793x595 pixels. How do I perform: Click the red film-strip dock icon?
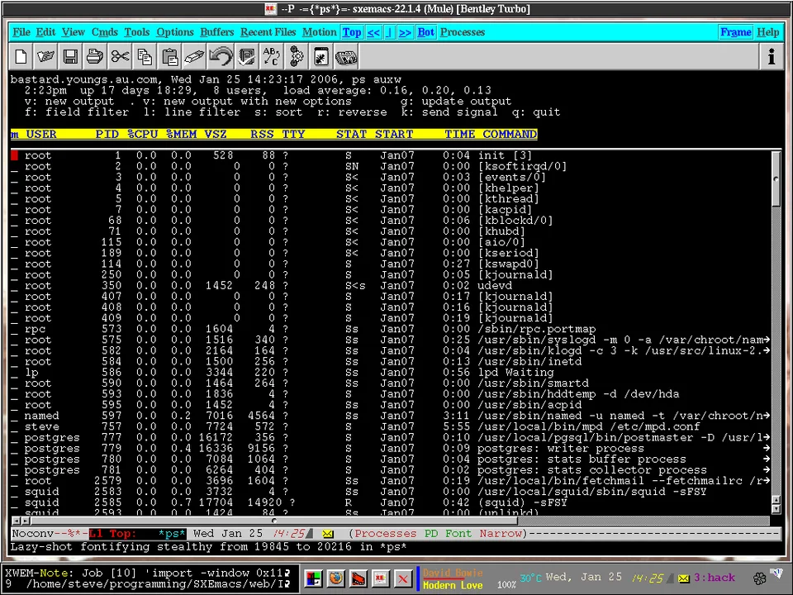tap(358, 578)
